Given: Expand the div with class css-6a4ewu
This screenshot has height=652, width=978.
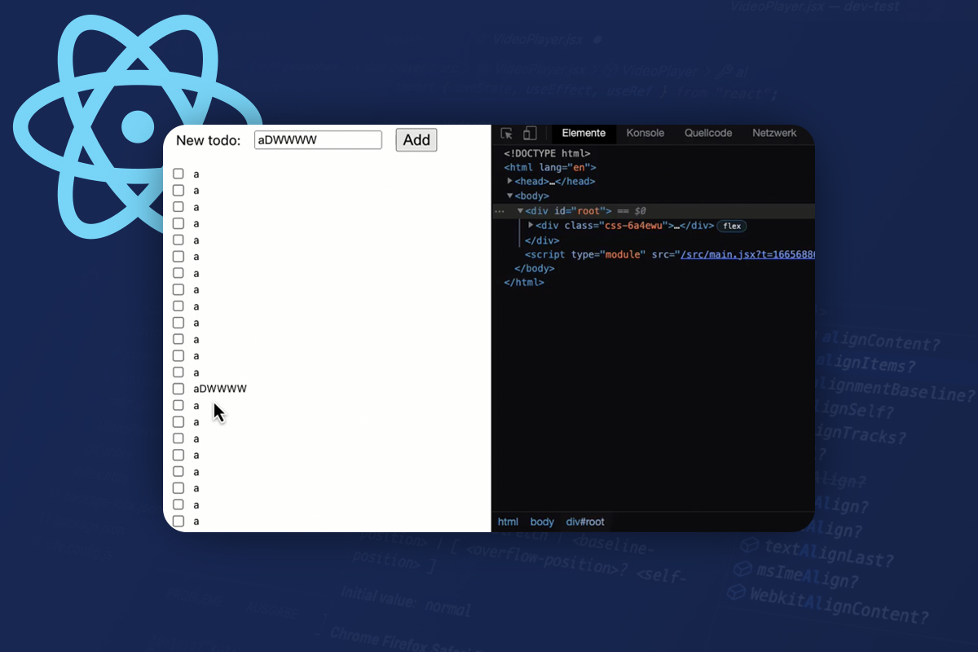Looking at the screenshot, I should point(530,226).
